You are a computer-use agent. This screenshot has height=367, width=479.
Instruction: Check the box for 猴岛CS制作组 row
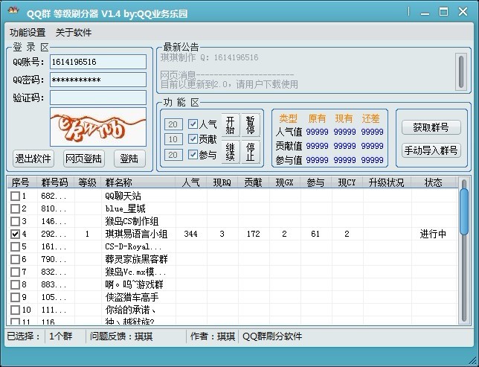15,221
